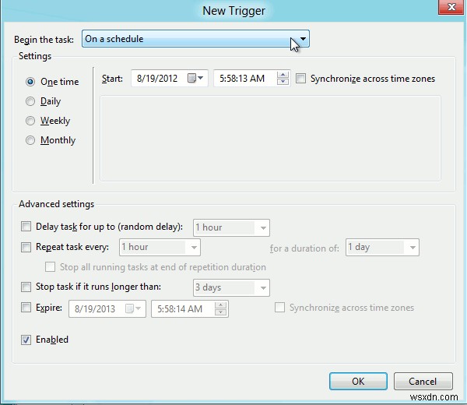Increase the start time with up spinner

click(x=283, y=75)
